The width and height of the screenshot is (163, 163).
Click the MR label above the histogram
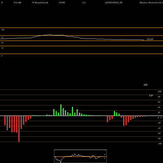tap(145, 85)
